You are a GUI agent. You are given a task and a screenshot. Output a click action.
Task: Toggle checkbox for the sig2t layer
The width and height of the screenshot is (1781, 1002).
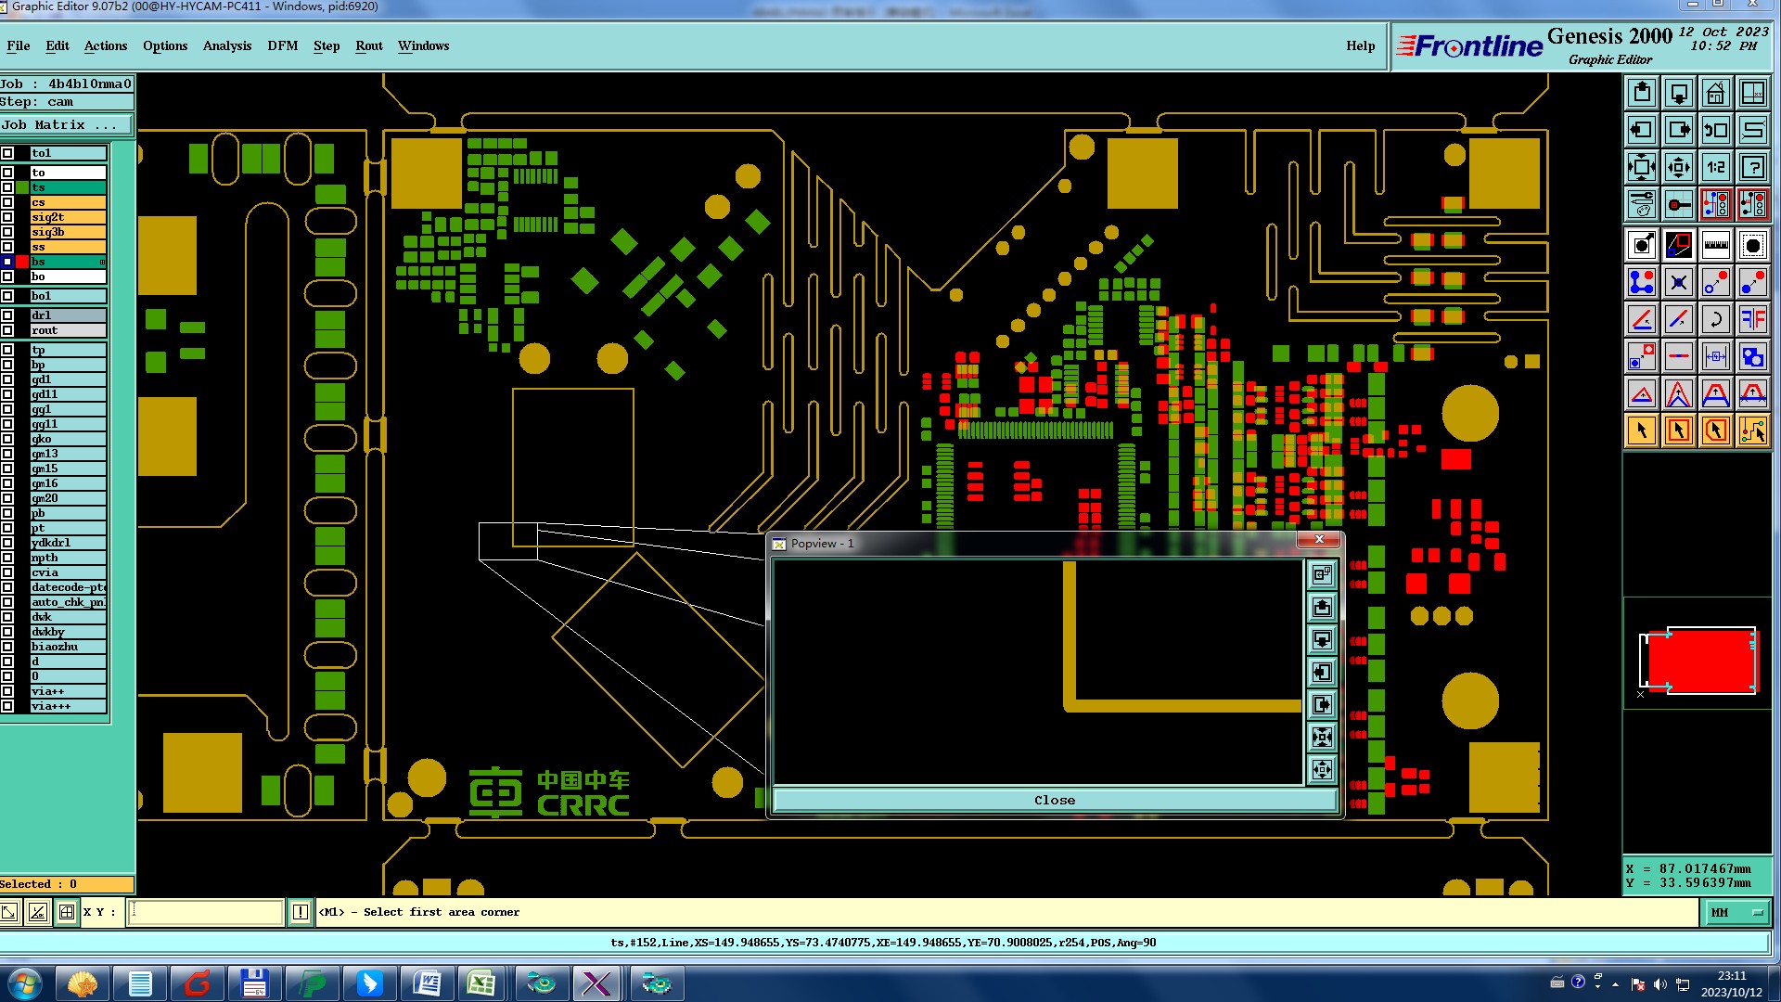coord(7,217)
